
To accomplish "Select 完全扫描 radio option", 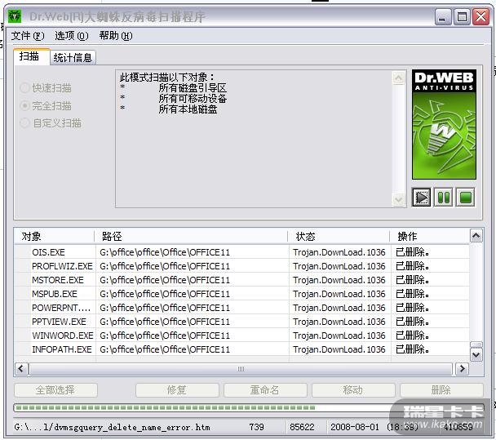I will 46,105.
